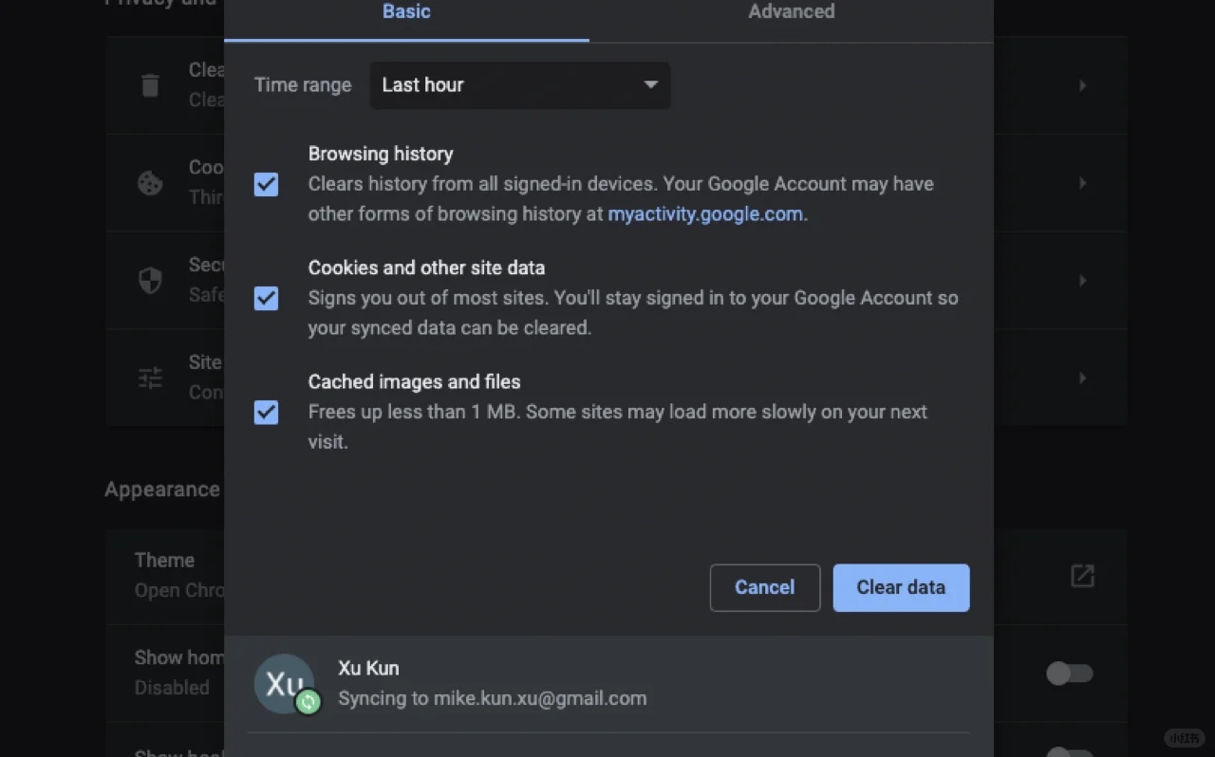Click the green sync badge icon
Viewport: 1215px width, 757px height.
(308, 702)
